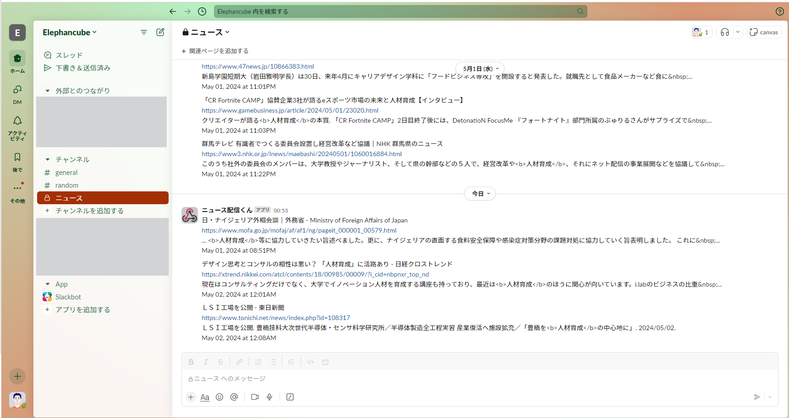This screenshot has width=789, height=418.
Task: Compose a new message
Action: [x=160, y=32]
